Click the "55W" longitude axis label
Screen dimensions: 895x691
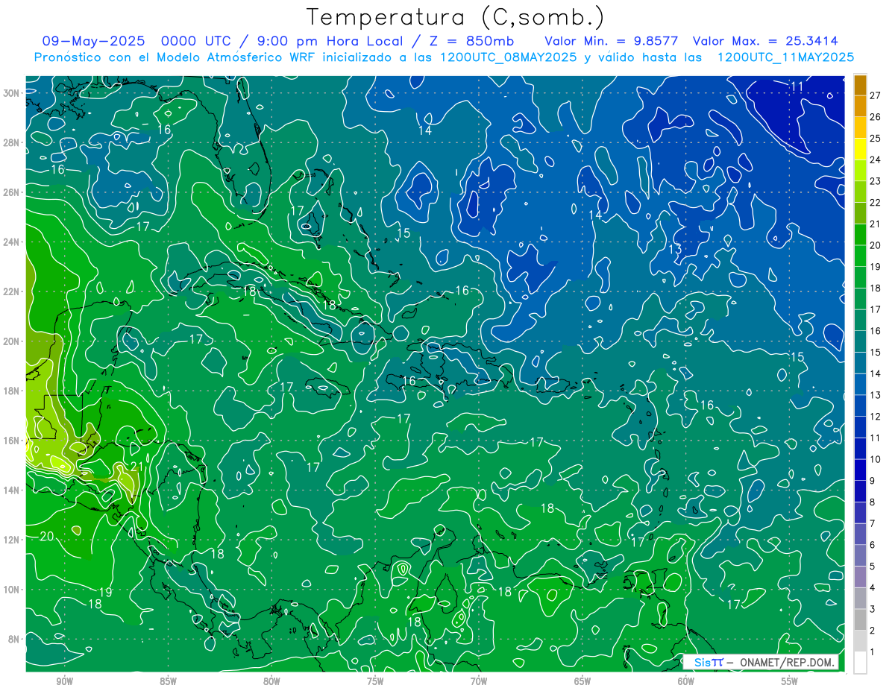click(790, 681)
